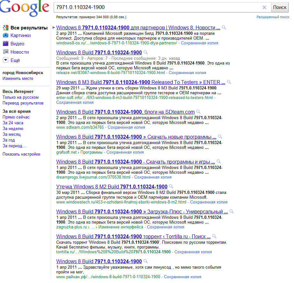Clear search query with X icon
294x283 pixels.
(264, 7)
